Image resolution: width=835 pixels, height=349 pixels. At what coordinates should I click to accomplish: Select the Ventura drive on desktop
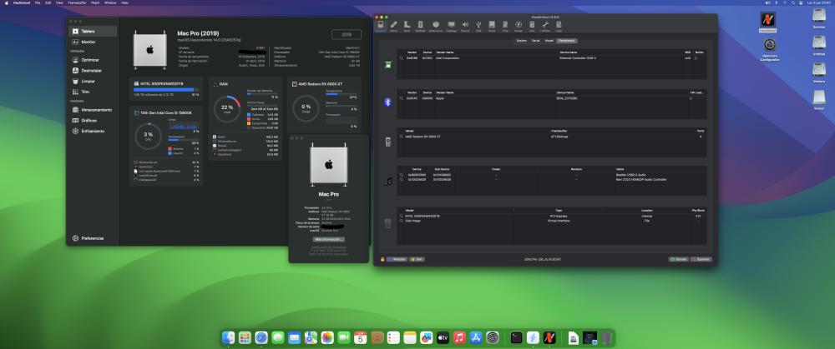point(819,72)
